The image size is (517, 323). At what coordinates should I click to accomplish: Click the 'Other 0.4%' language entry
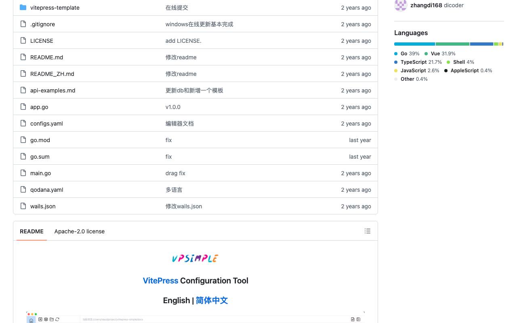pyautogui.click(x=411, y=79)
